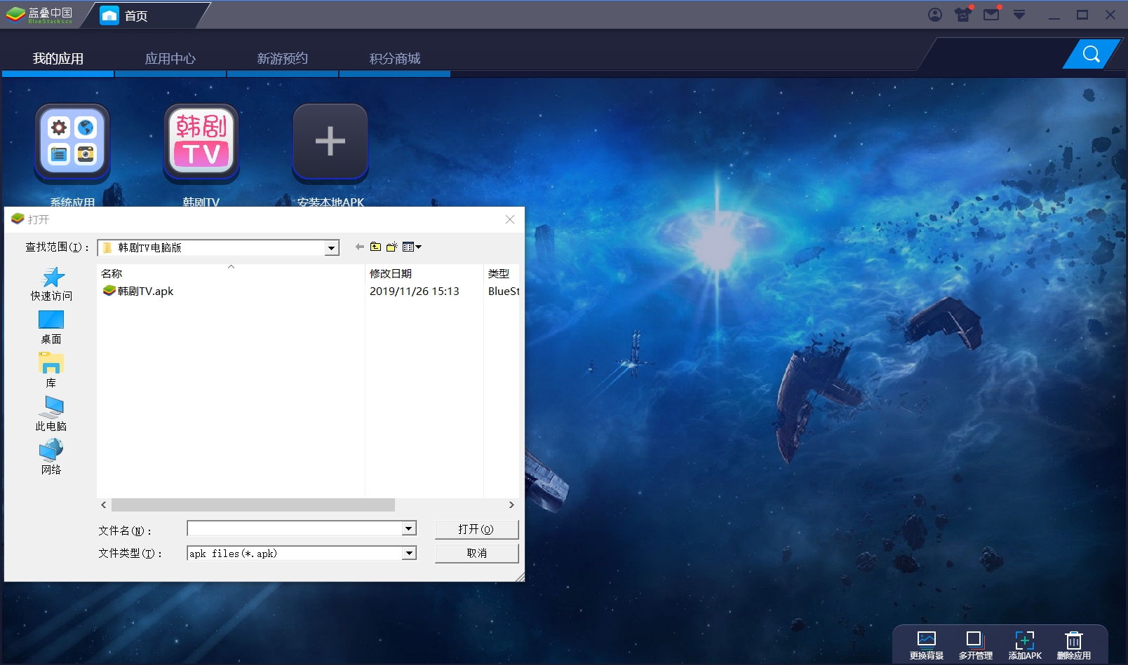Image resolution: width=1128 pixels, height=665 pixels.
Task: Select the 韩剧TV.apk file
Action: 145,292
